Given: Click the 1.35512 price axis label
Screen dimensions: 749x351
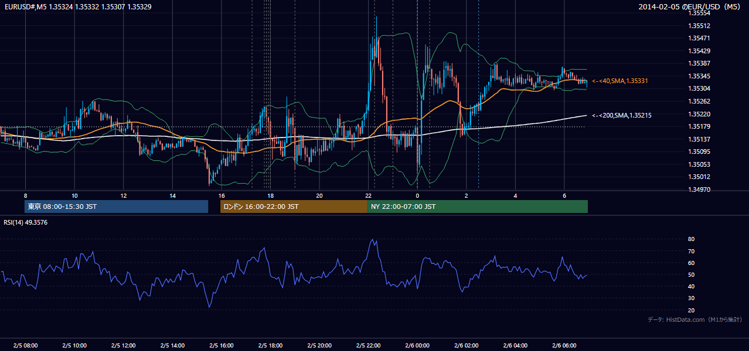Looking at the screenshot, I should tap(699, 26).
